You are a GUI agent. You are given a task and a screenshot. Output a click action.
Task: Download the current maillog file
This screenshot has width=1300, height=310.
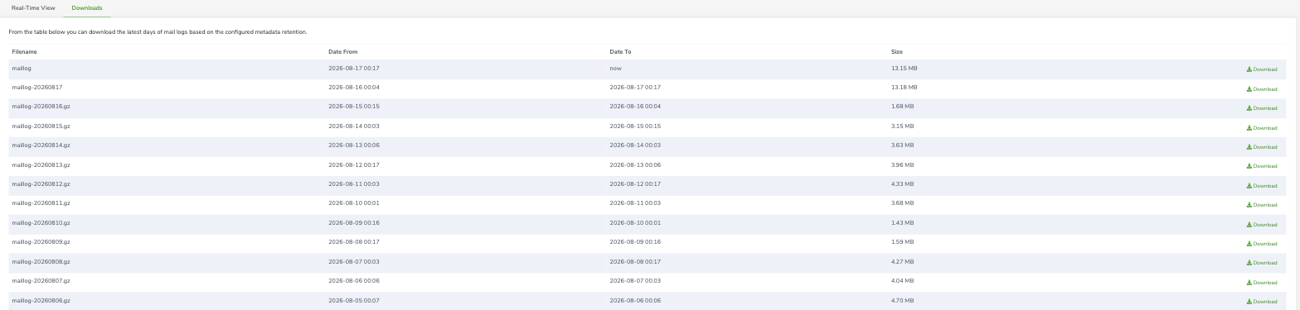[1262, 69]
